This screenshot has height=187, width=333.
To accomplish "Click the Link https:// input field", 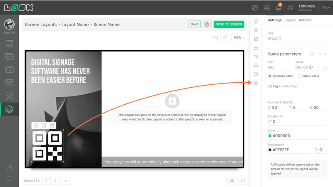I will tap(297, 38).
